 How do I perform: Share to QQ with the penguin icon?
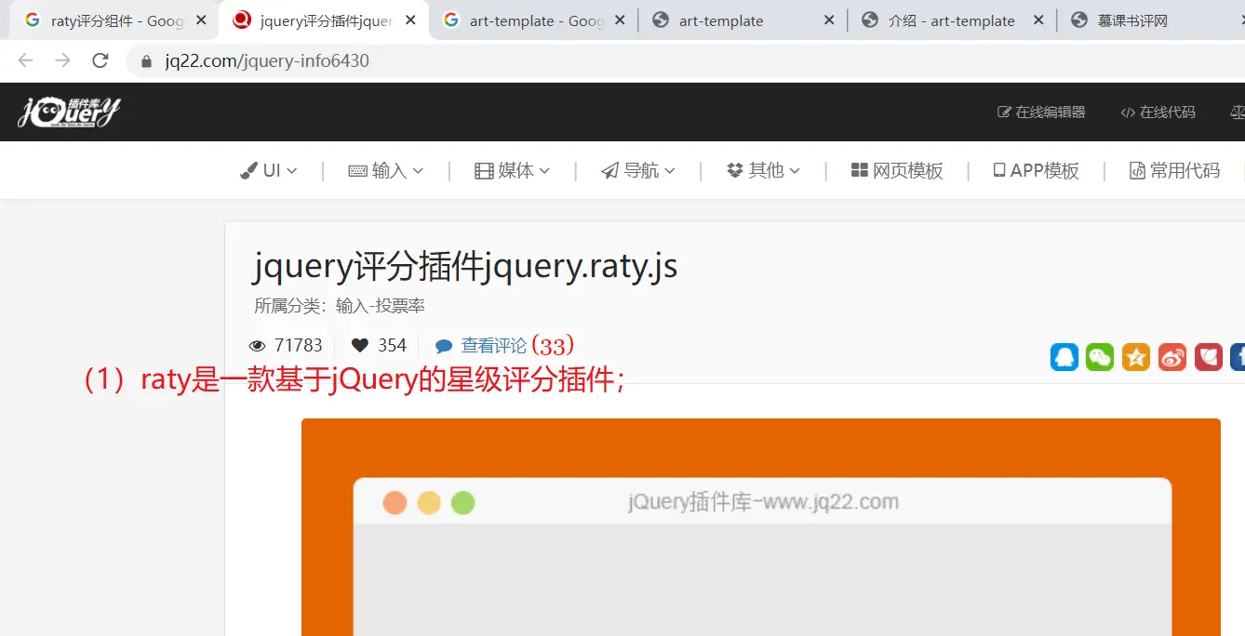[x=1064, y=357]
